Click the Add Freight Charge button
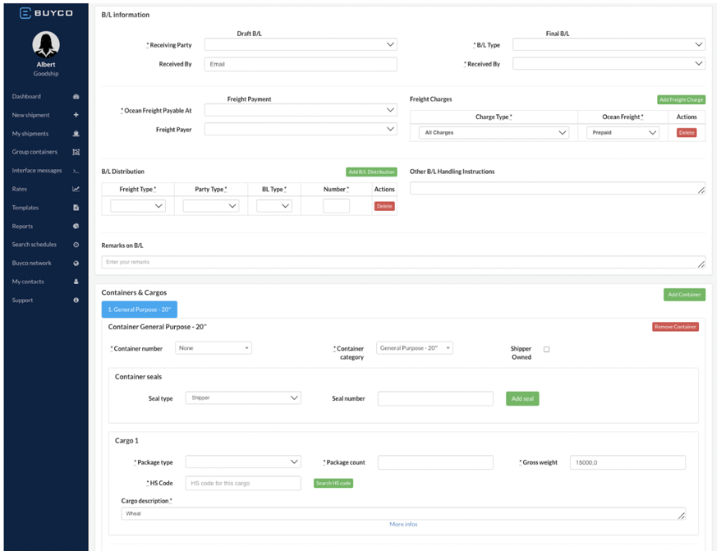Screen dimensions: 721x551 (x=681, y=99)
